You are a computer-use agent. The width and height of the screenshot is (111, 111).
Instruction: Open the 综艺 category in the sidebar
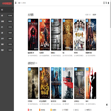pyautogui.click(x=7, y=27)
